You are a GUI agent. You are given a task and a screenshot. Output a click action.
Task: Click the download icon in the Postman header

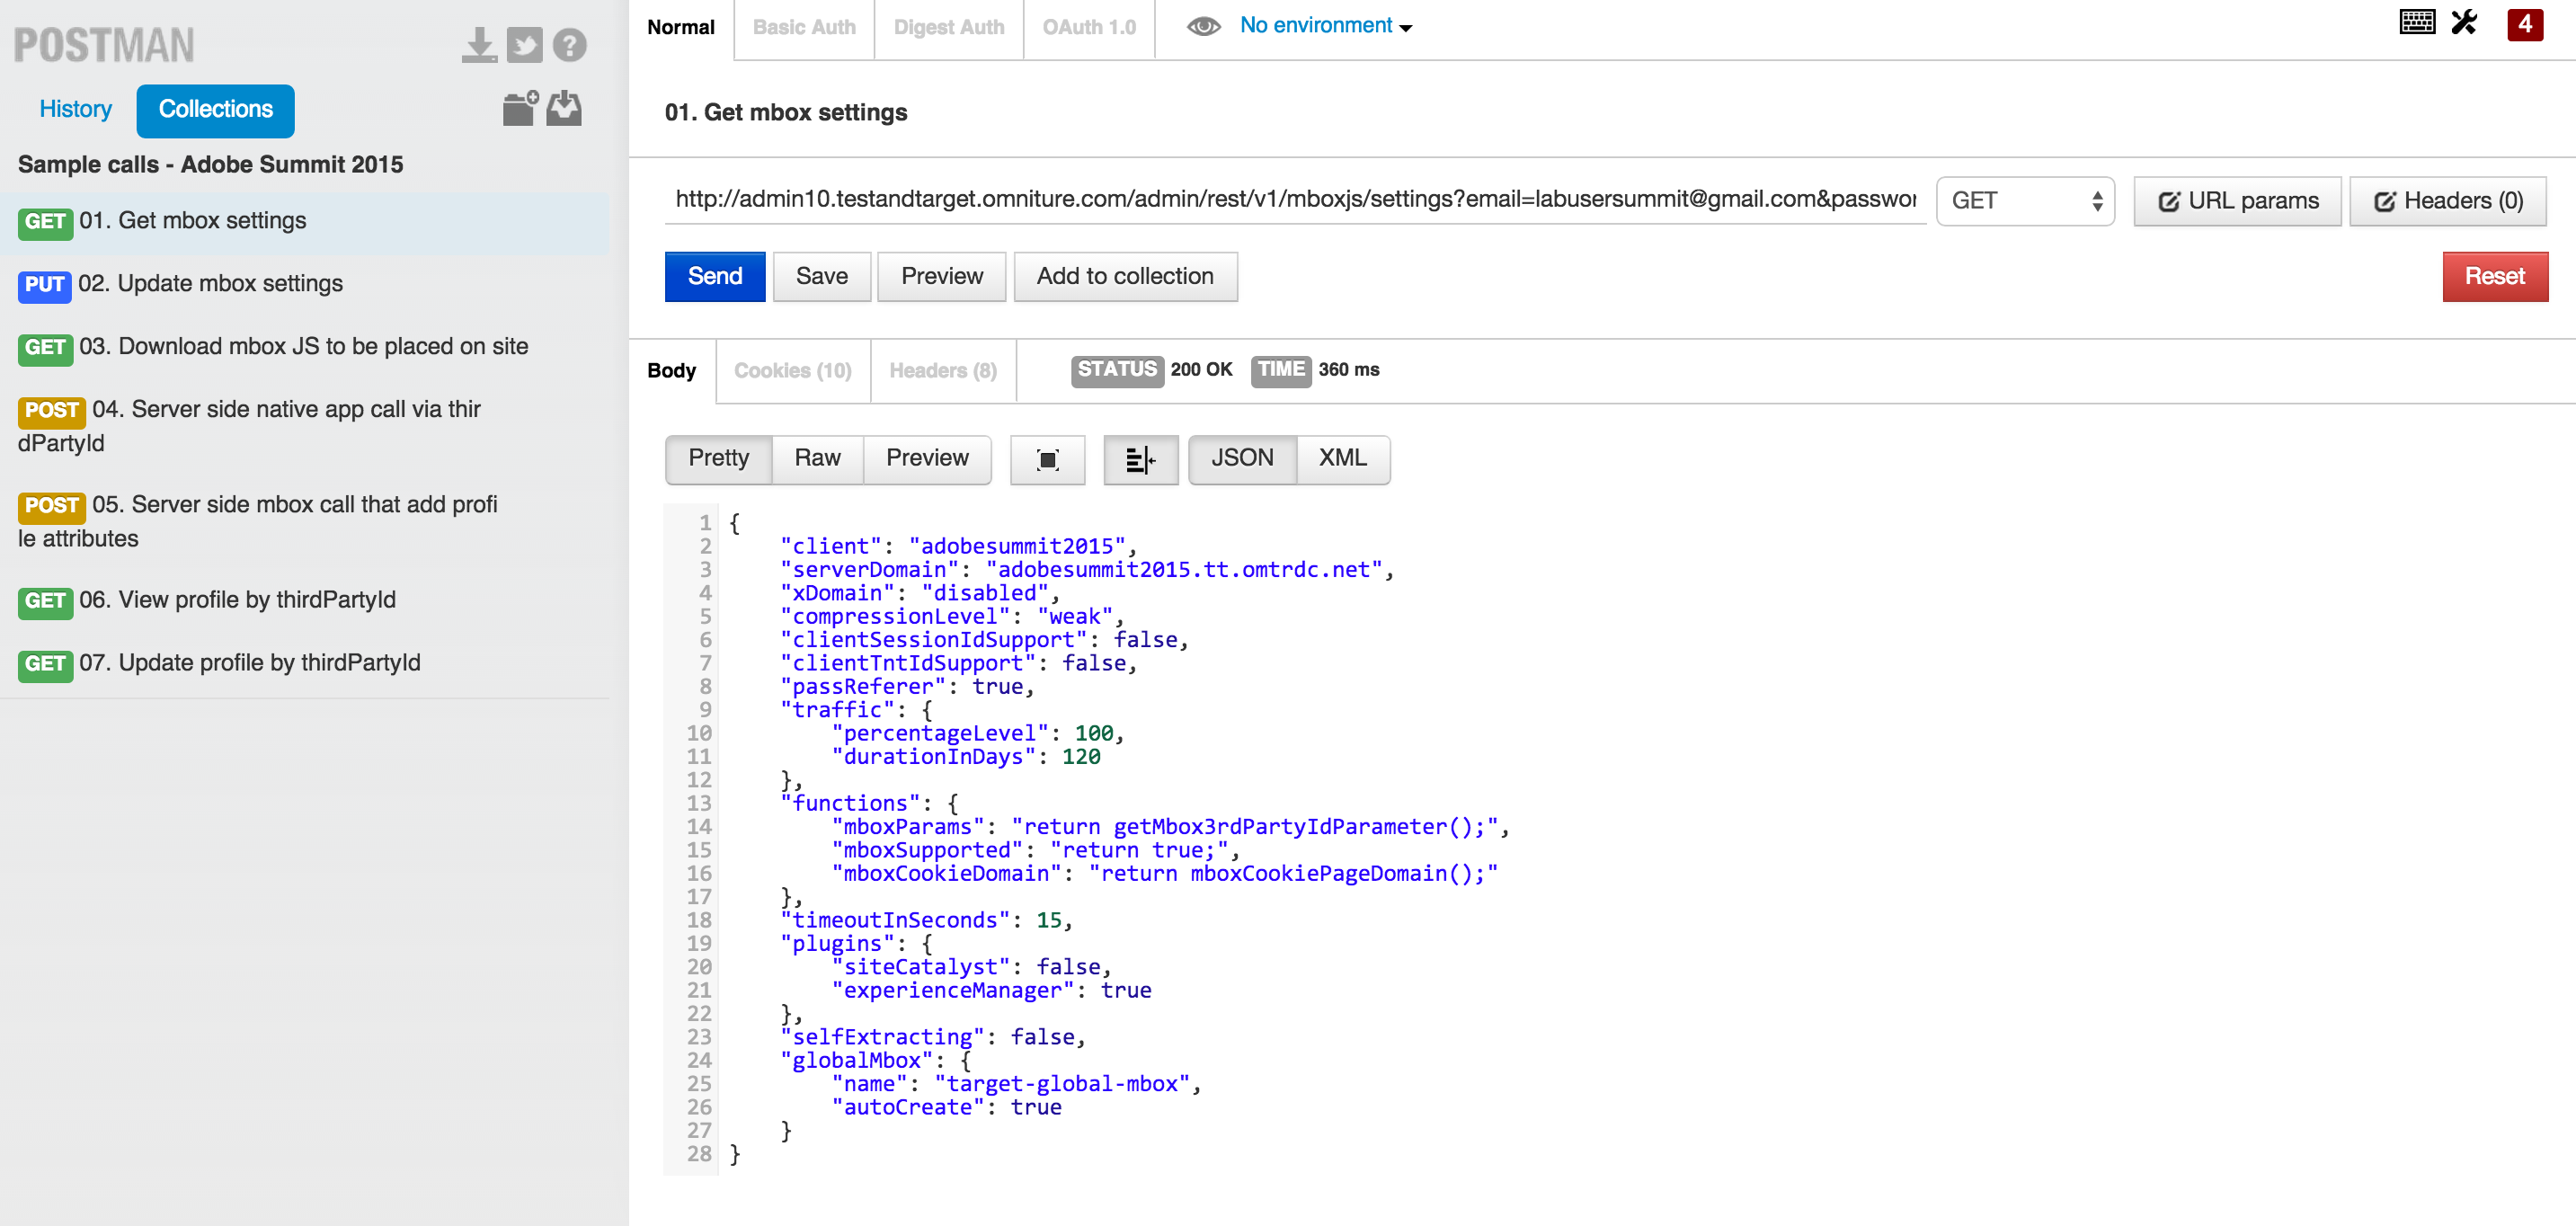(479, 45)
